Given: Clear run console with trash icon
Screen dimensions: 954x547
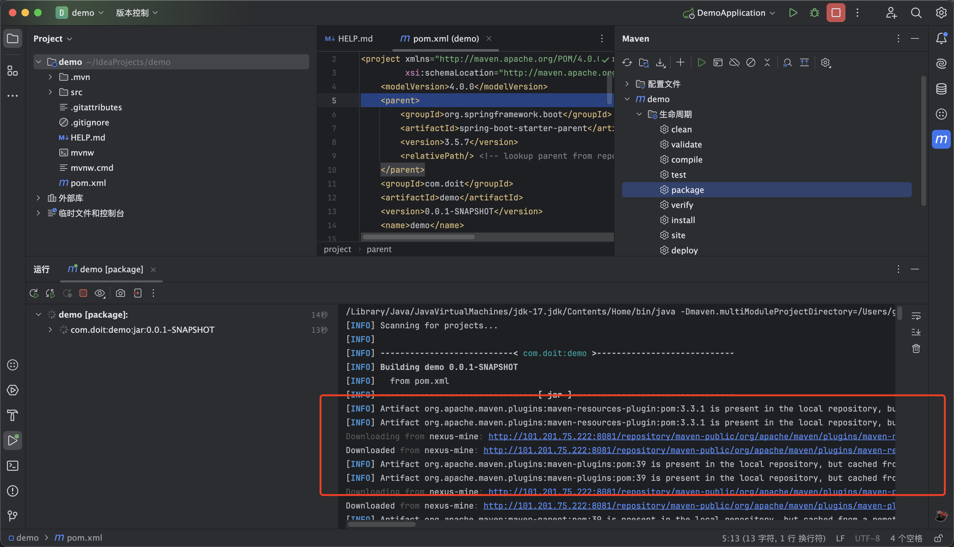Looking at the screenshot, I should point(916,348).
